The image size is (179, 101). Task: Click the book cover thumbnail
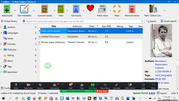161,41
